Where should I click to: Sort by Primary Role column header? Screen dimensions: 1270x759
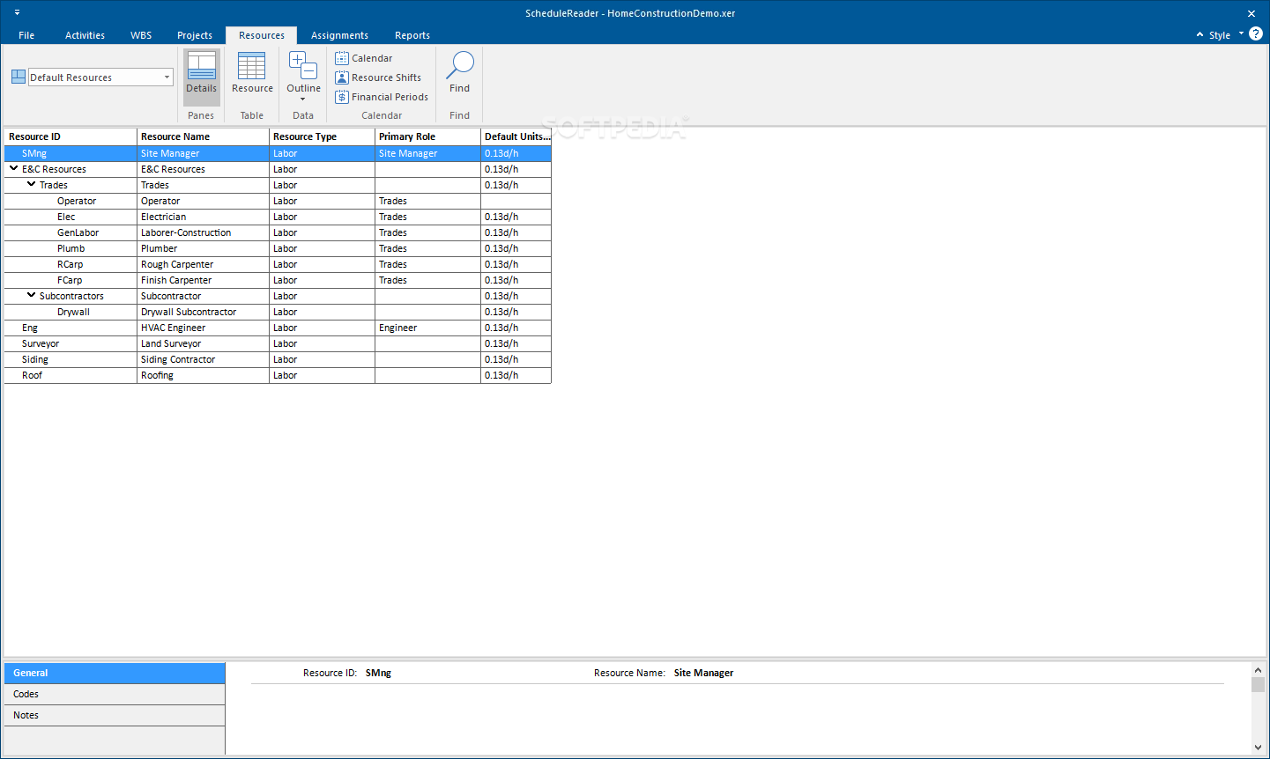coord(427,136)
